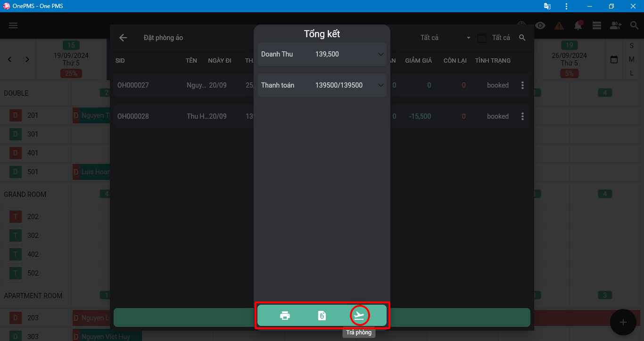Click the DOUBLE room type row

coord(16,93)
